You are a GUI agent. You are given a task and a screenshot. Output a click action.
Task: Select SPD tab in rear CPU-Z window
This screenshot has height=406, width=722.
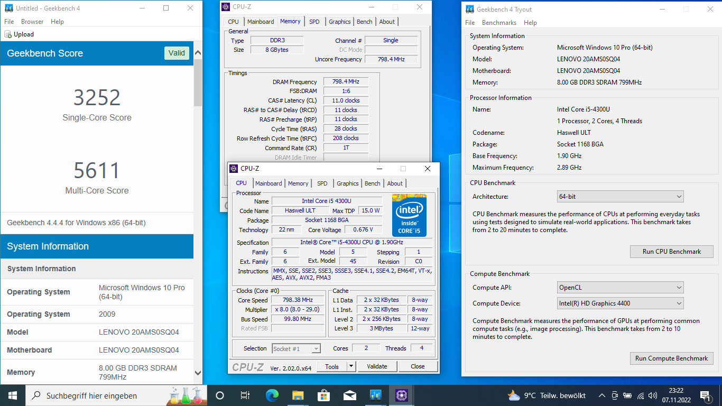[314, 22]
